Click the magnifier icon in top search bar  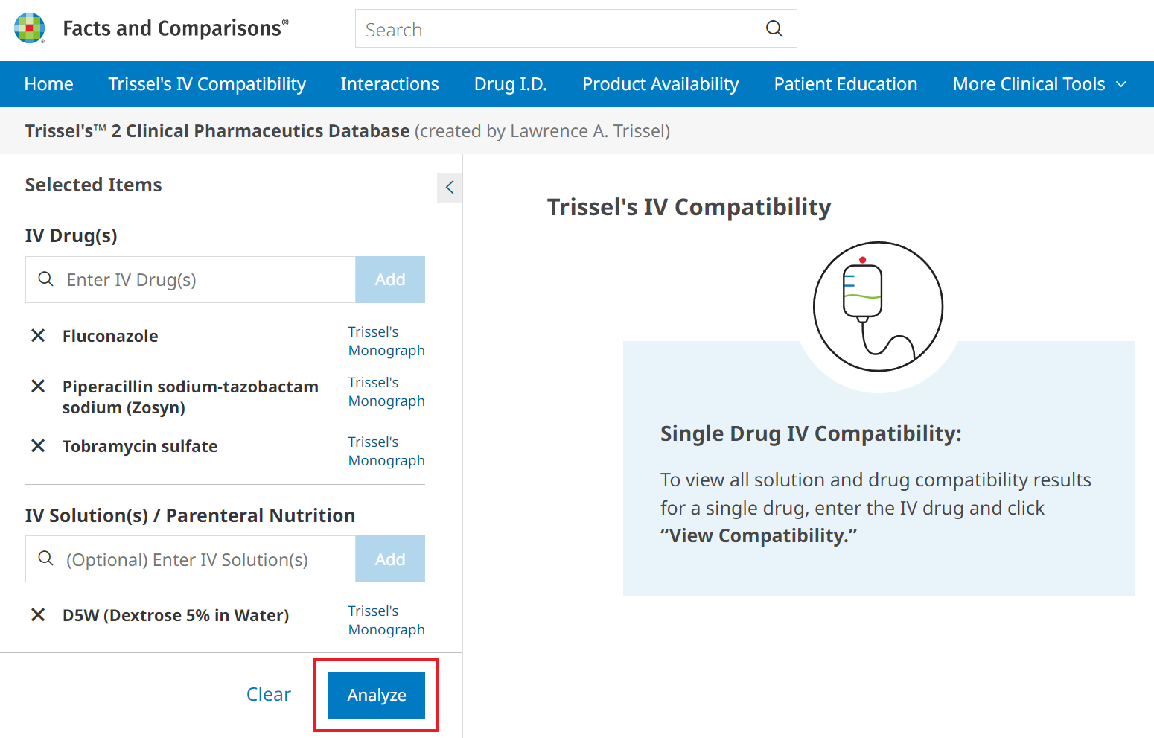point(774,29)
